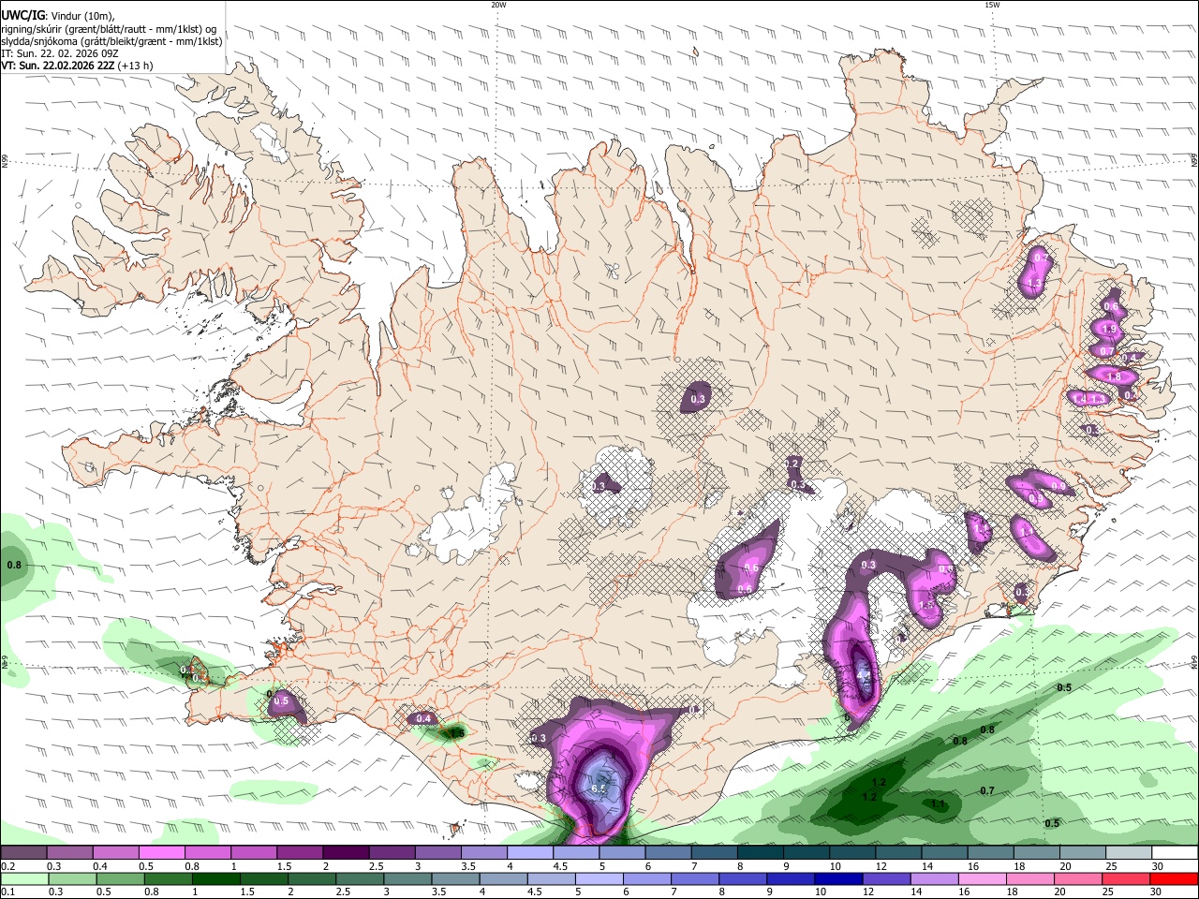The height and width of the screenshot is (899, 1199).
Task: Select rain scale swatch between 7 and 8
Action: [x=695, y=878]
